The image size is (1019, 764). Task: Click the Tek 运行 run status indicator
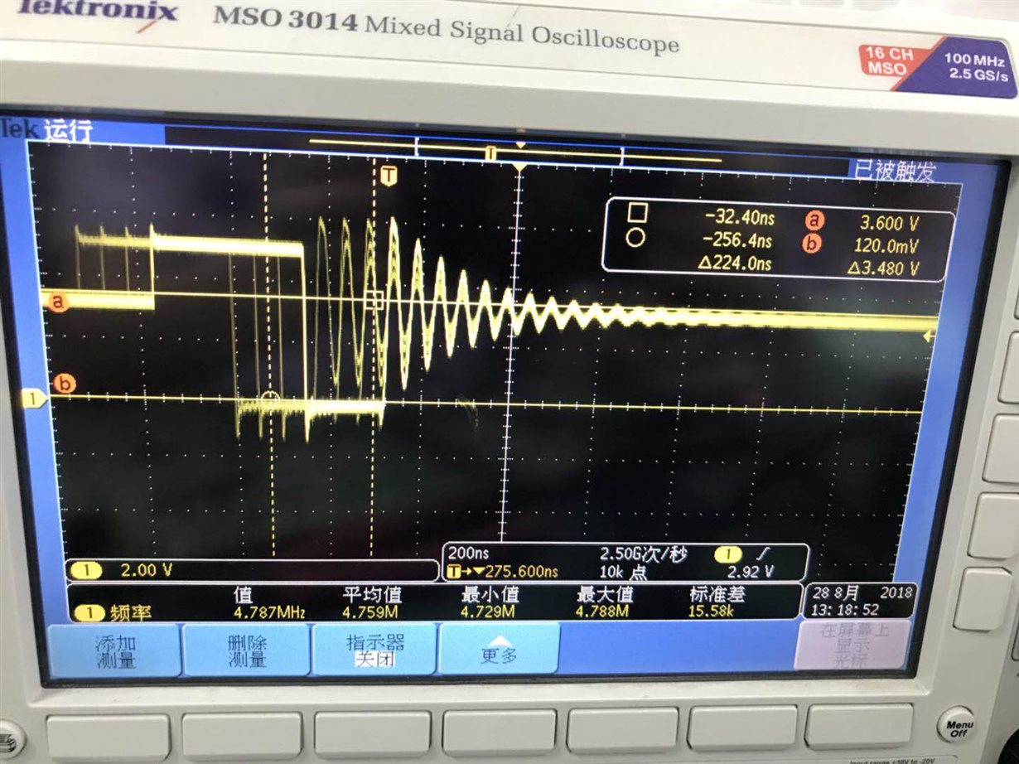47,129
